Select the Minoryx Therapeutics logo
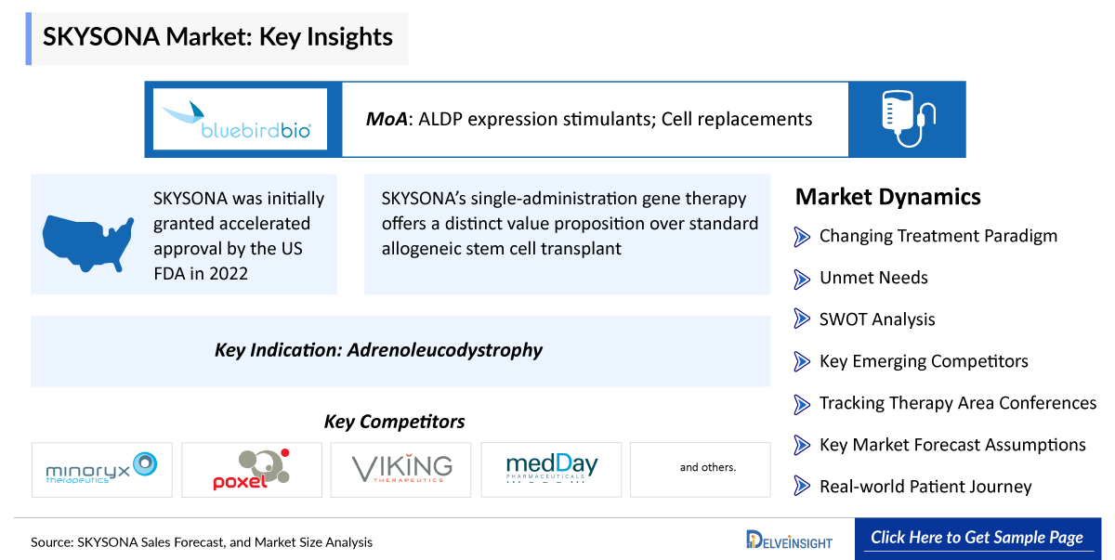 coord(102,470)
